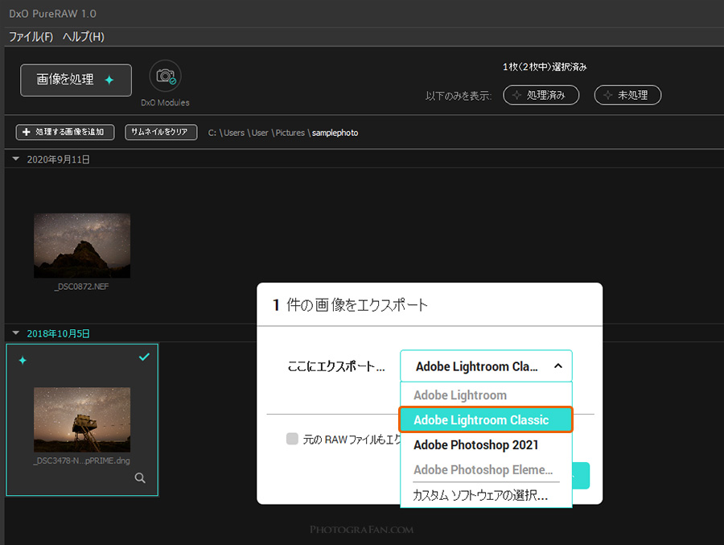Collapse the 2020年9月11日 date group

[x=16, y=159]
